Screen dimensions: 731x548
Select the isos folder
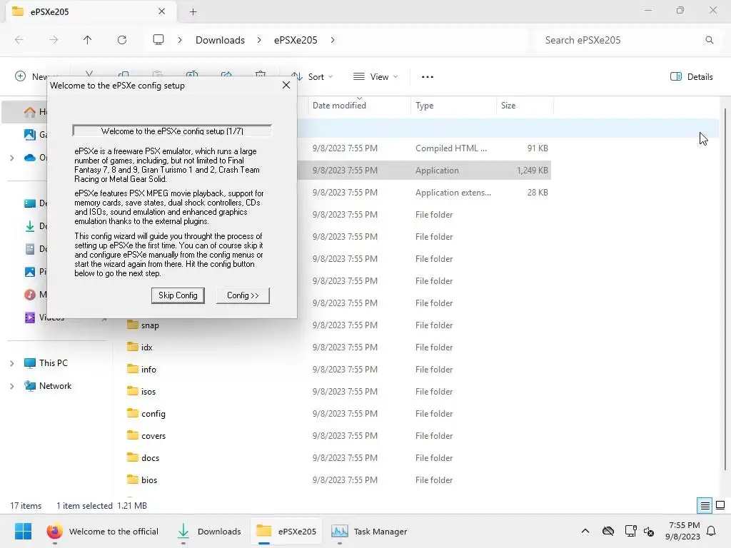(148, 392)
